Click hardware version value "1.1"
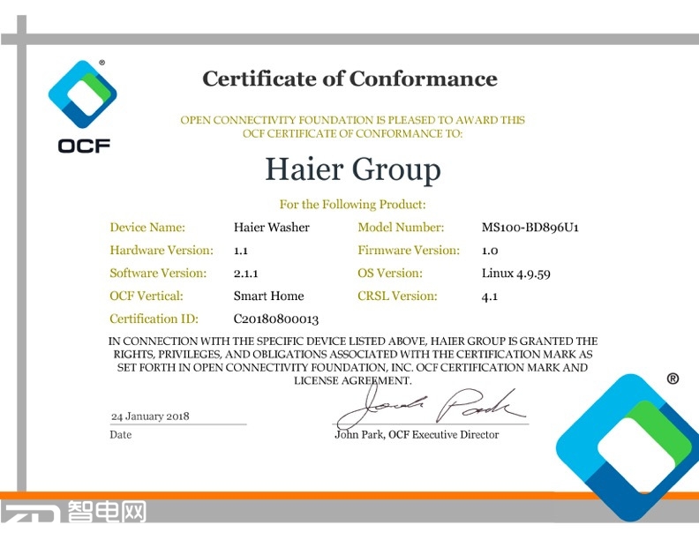 click(241, 251)
